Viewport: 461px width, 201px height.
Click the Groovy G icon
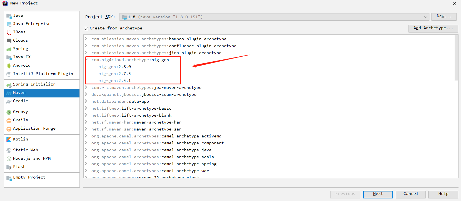coord(9,112)
